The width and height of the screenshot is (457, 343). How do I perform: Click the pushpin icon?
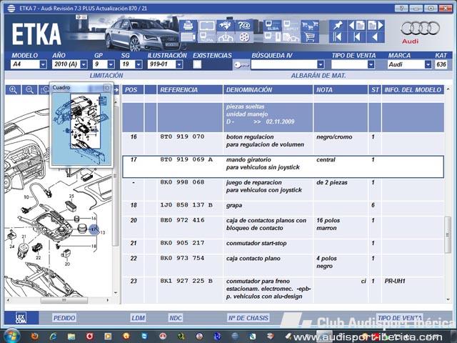338,26
